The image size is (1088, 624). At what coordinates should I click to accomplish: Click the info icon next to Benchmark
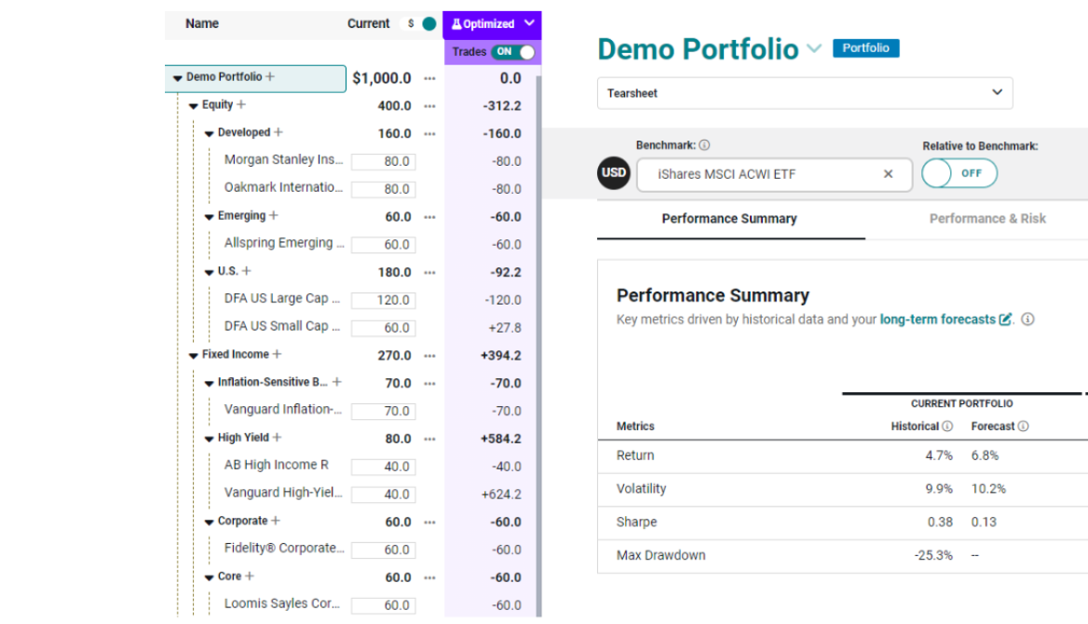(x=703, y=146)
